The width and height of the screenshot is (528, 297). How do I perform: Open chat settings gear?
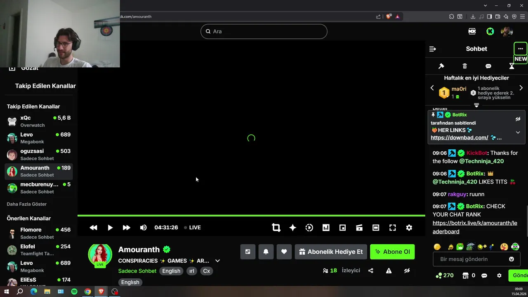click(x=499, y=276)
